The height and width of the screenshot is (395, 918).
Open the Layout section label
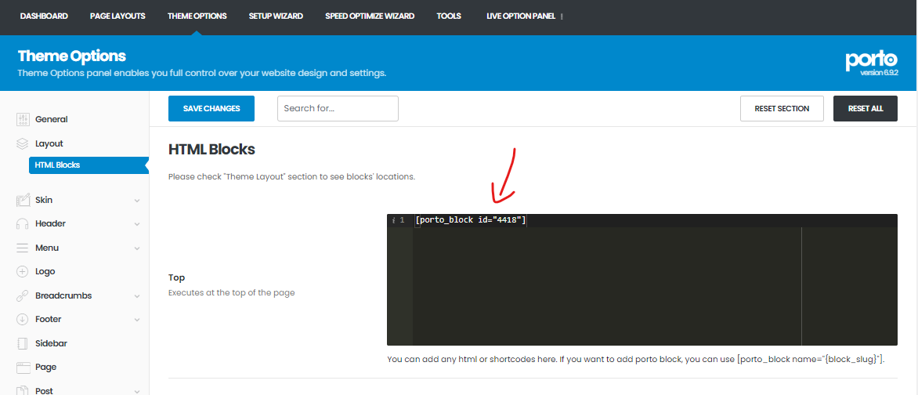[x=49, y=143]
